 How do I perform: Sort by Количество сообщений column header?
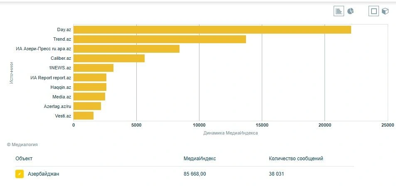coord(296,159)
